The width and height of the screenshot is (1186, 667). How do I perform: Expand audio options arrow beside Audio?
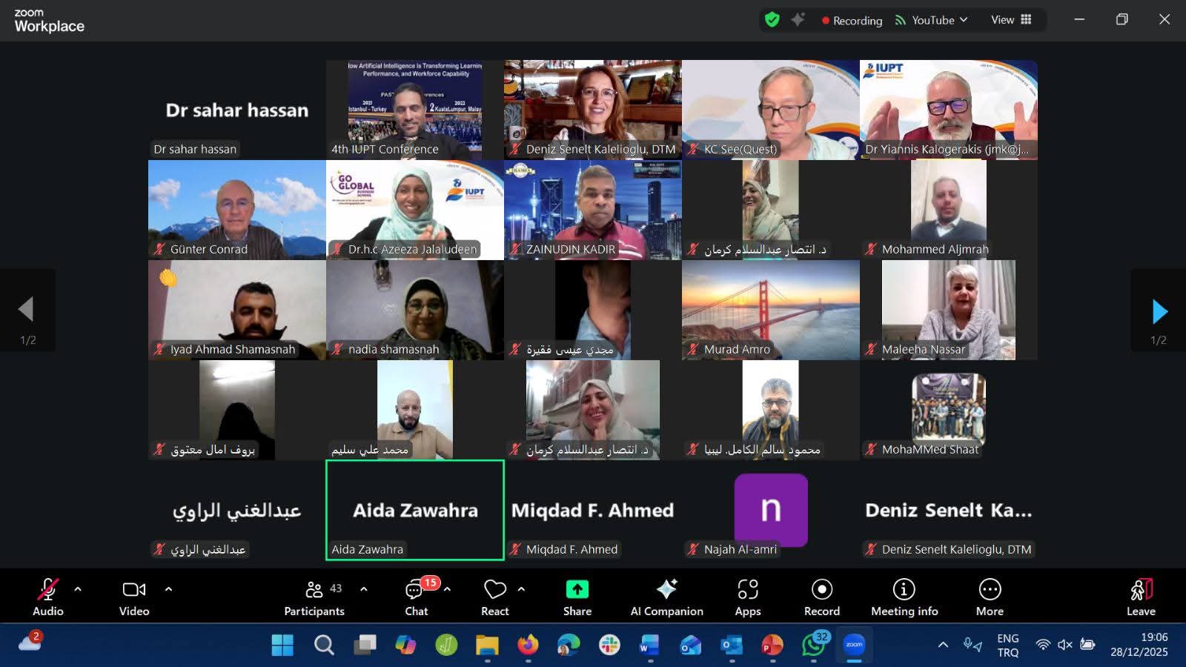(78, 589)
